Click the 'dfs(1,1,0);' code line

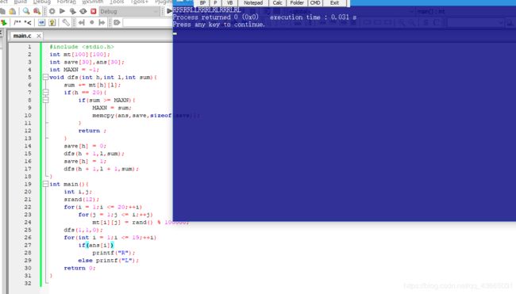click(83, 230)
